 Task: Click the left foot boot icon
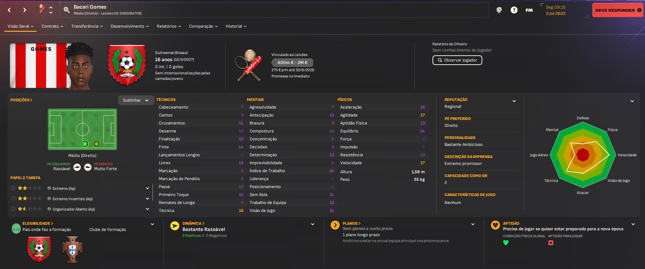click(x=77, y=167)
